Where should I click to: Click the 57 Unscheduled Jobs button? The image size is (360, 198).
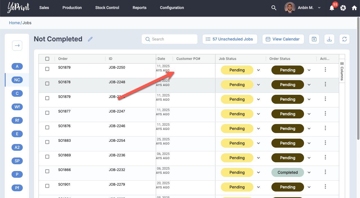pos(229,39)
